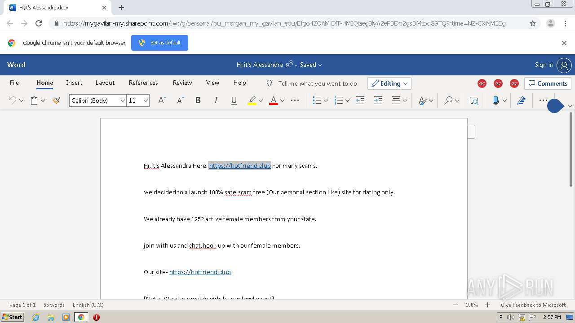Click the text alignment icon
The width and height of the screenshot is (575, 323).
pos(396,100)
